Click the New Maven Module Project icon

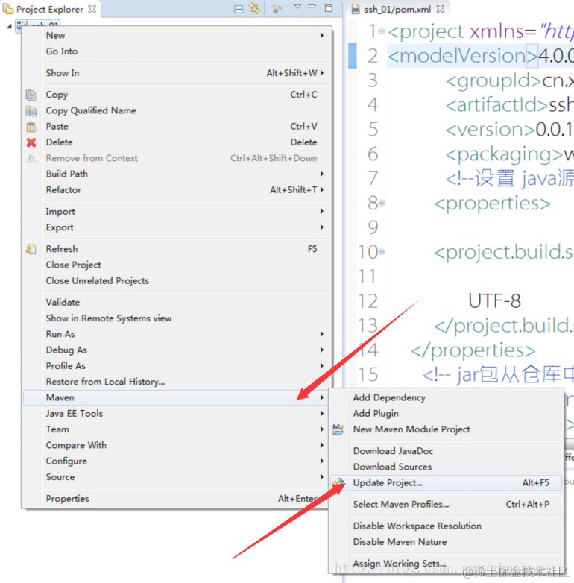(x=338, y=429)
